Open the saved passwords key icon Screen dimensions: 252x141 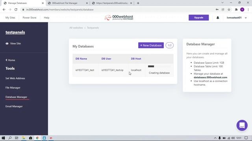click(217, 9)
